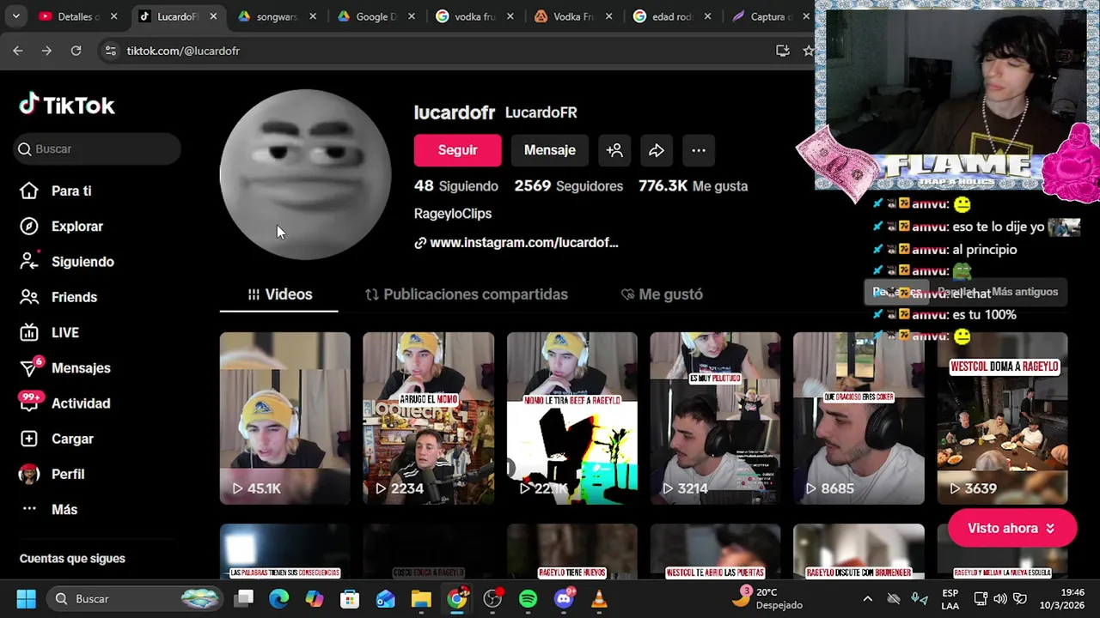Open Siguiendo in the sidebar
Screen dimensions: 1100x618
tap(67, 261)
